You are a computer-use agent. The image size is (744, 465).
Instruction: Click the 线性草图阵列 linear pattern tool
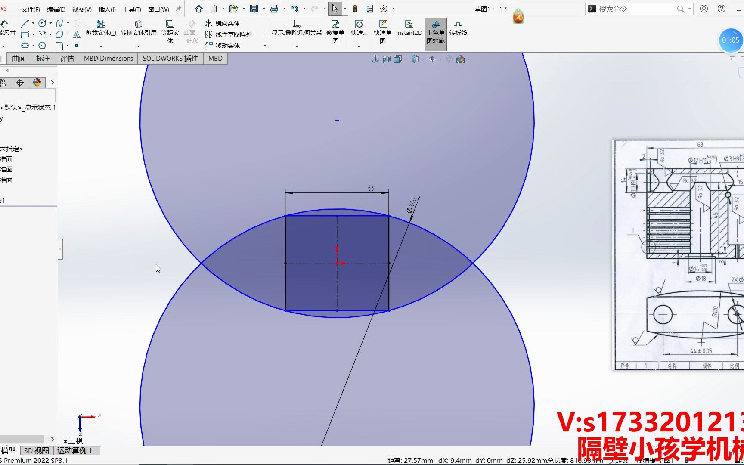[229, 34]
